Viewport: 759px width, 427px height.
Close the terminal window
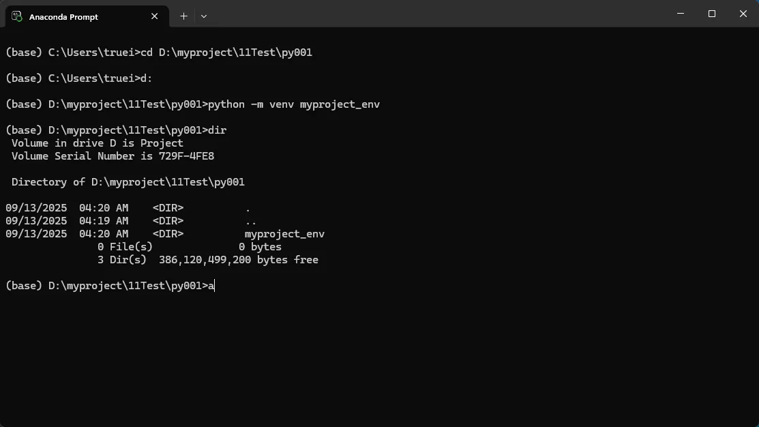click(743, 14)
